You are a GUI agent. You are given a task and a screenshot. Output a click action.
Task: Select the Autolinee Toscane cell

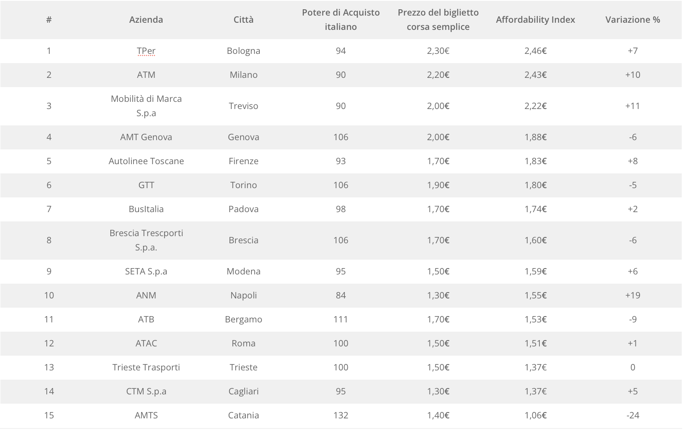click(146, 161)
